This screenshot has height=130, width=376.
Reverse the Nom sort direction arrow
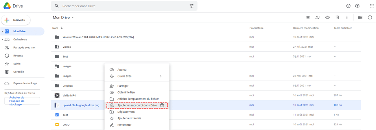pyautogui.click(x=62, y=28)
